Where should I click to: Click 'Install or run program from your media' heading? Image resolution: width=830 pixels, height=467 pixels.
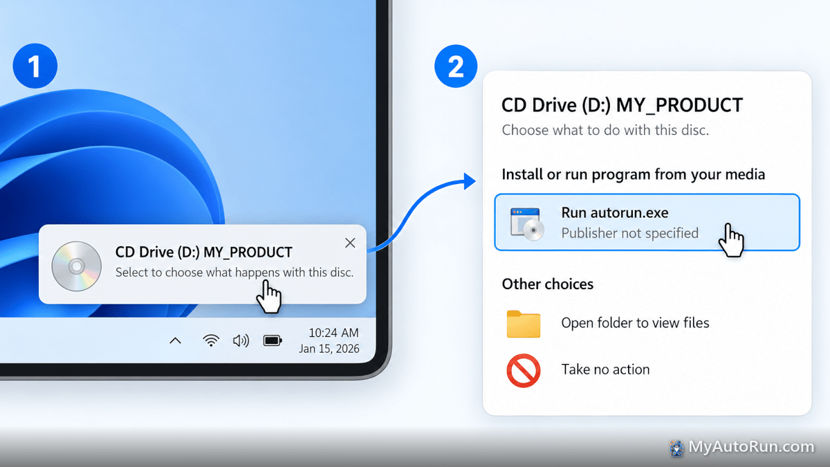[634, 174]
